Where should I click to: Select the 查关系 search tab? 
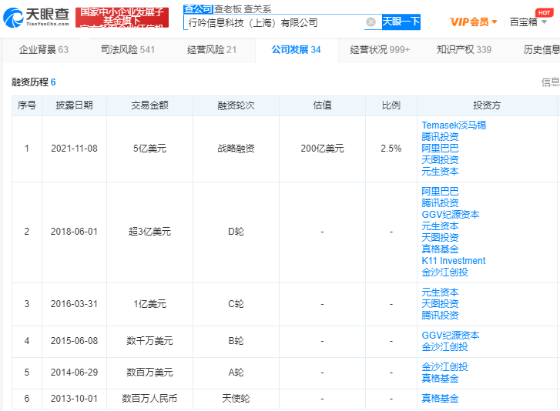258,9
